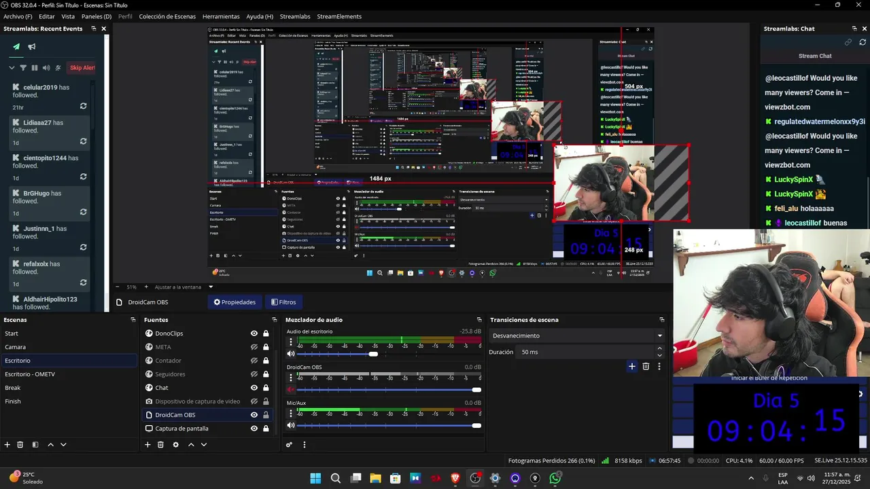Lock the DroidCam OBS source
The image size is (870, 489).
tap(266, 415)
